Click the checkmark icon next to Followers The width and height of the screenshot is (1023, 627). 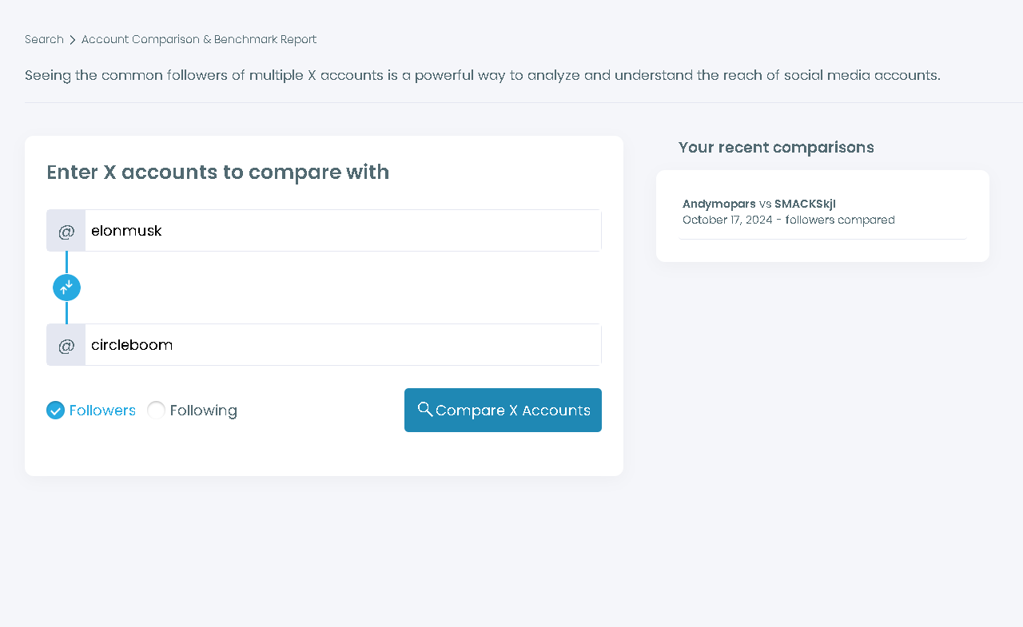(x=54, y=410)
